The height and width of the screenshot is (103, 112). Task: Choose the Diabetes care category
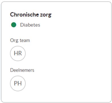pos(30,25)
